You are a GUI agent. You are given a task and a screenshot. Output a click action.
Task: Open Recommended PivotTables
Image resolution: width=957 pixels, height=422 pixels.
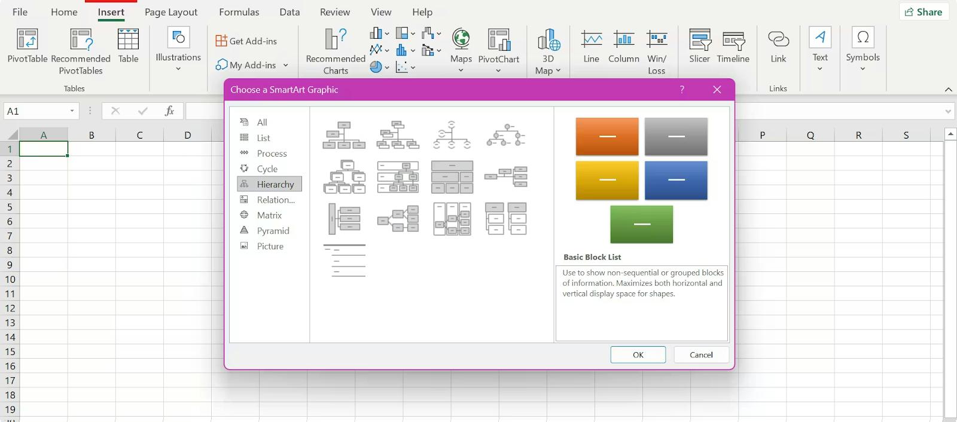coord(81,52)
